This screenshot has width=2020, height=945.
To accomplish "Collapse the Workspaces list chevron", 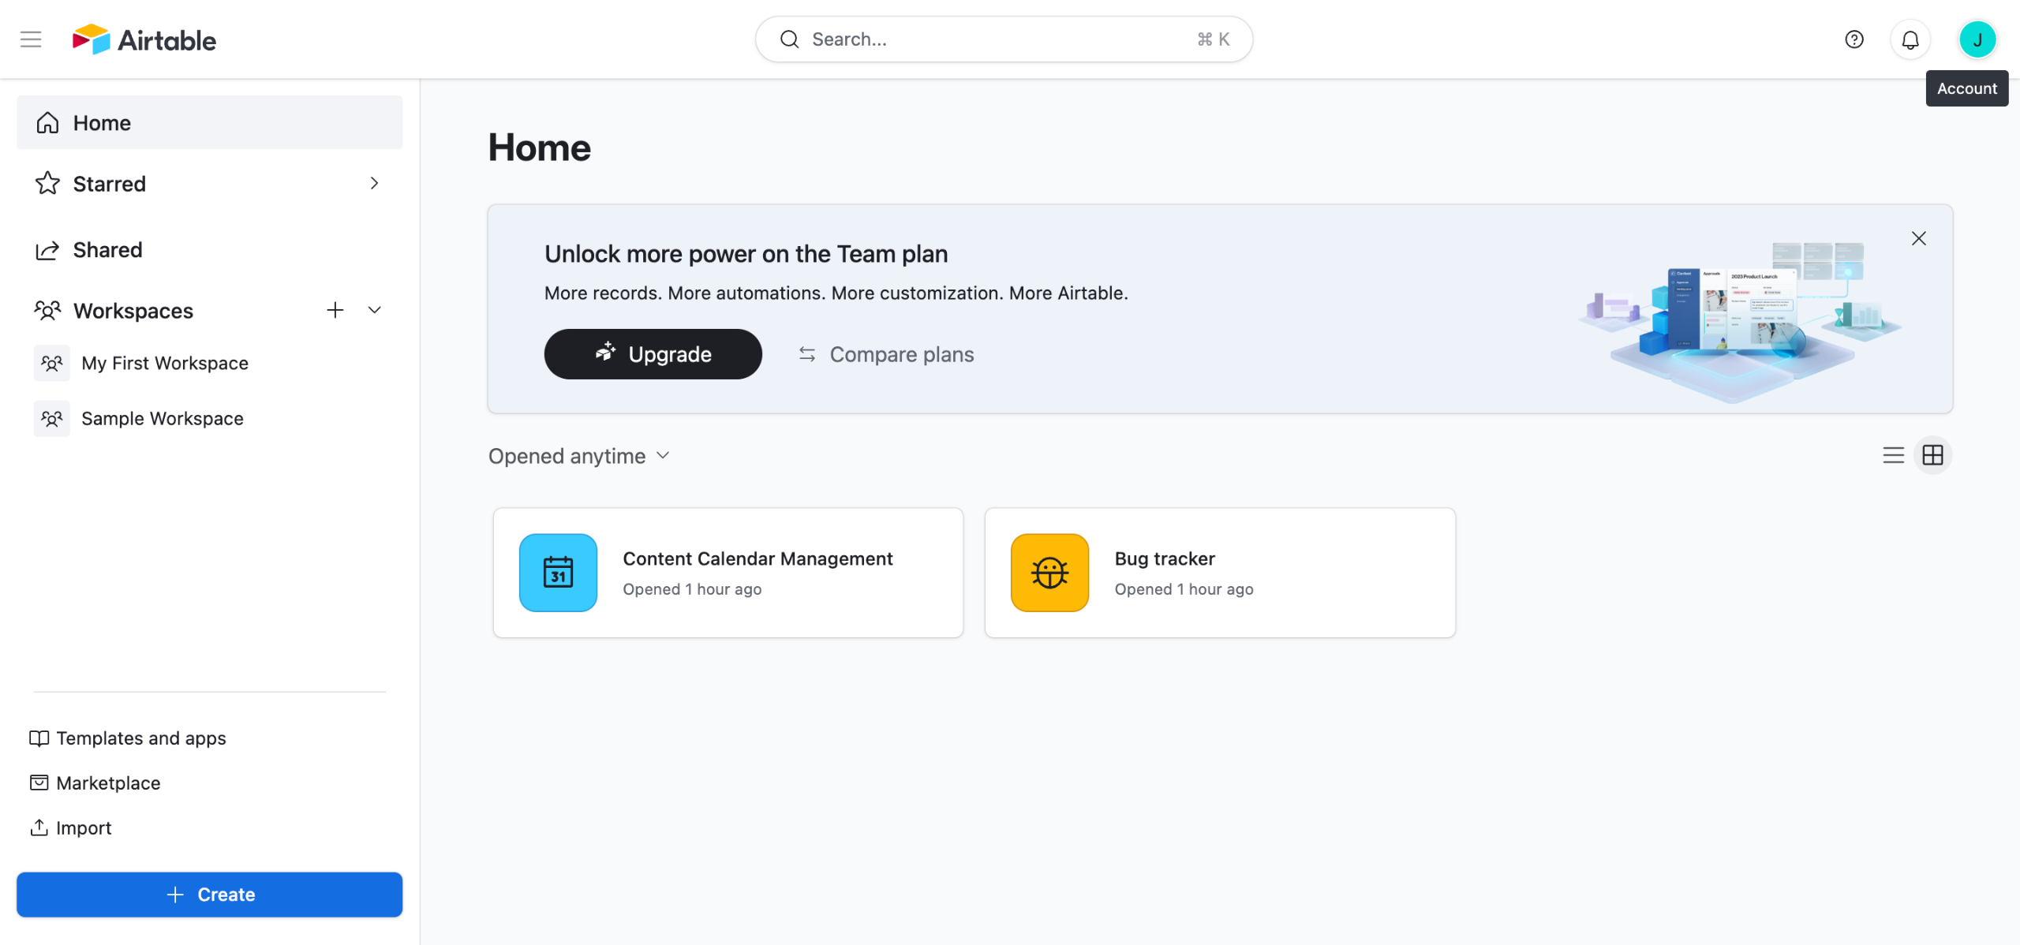I will pos(374,310).
